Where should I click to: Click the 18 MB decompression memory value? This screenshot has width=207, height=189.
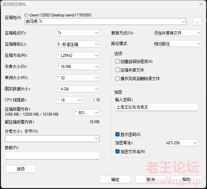94,122
